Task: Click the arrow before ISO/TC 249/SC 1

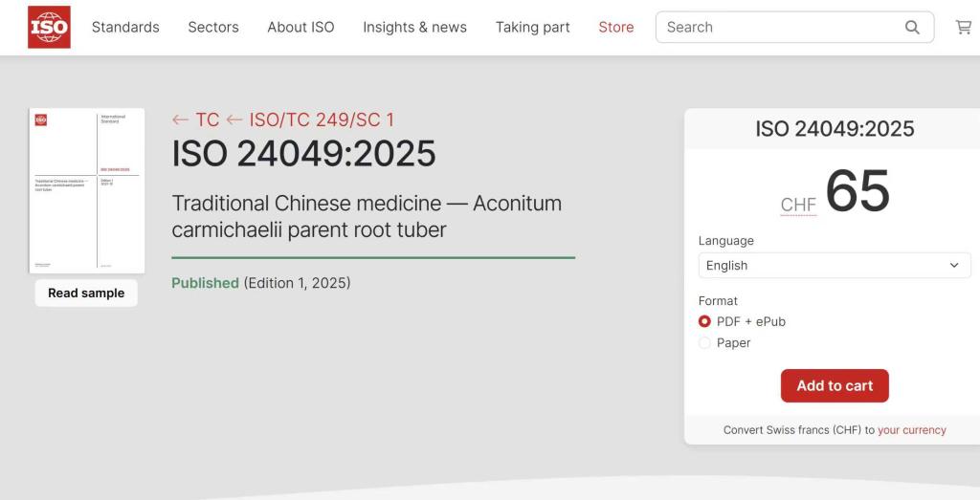Action: tap(234, 120)
